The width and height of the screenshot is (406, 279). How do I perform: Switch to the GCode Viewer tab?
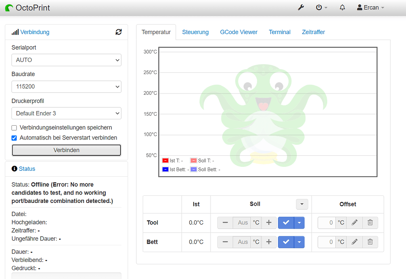(239, 32)
